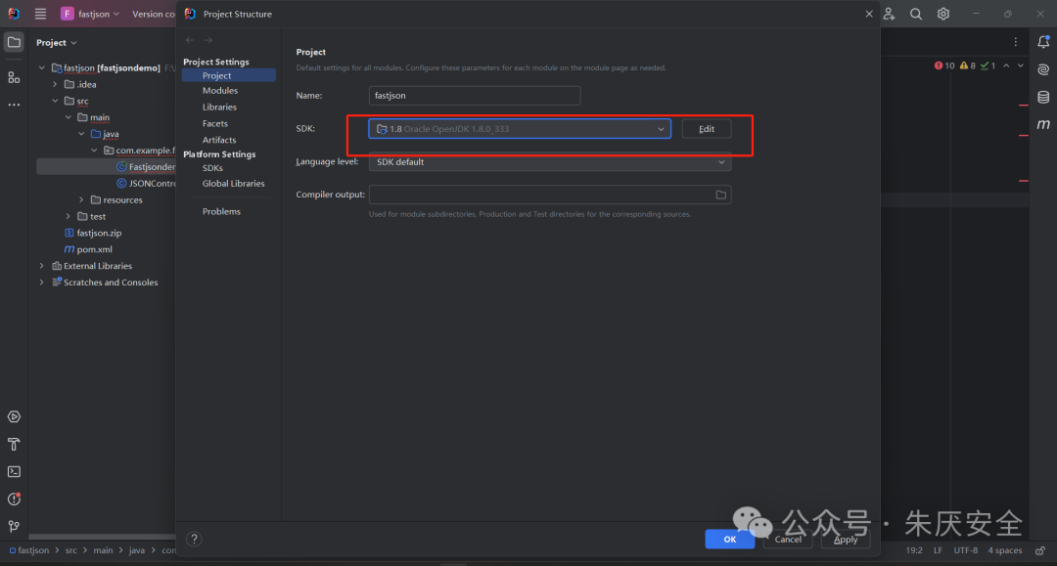Collapse the src folder
This screenshot has height=566, width=1057.
point(55,101)
